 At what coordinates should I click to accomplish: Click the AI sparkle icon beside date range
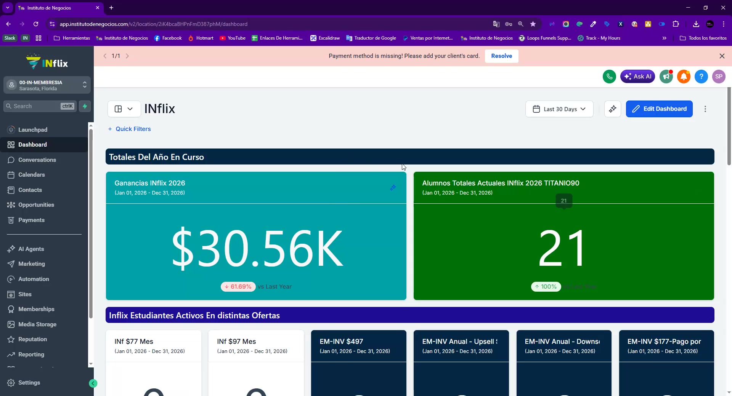click(x=613, y=109)
